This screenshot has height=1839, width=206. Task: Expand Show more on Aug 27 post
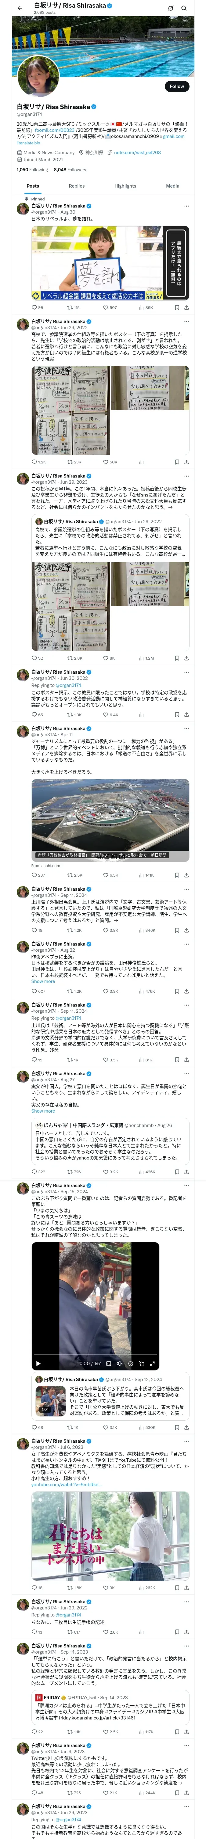click(43, 1111)
